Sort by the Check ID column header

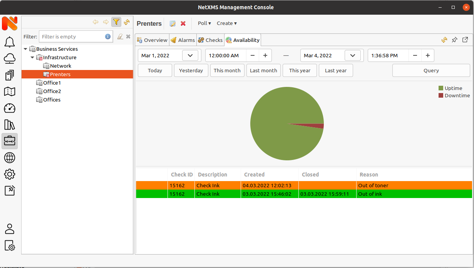pyautogui.click(x=181, y=175)
